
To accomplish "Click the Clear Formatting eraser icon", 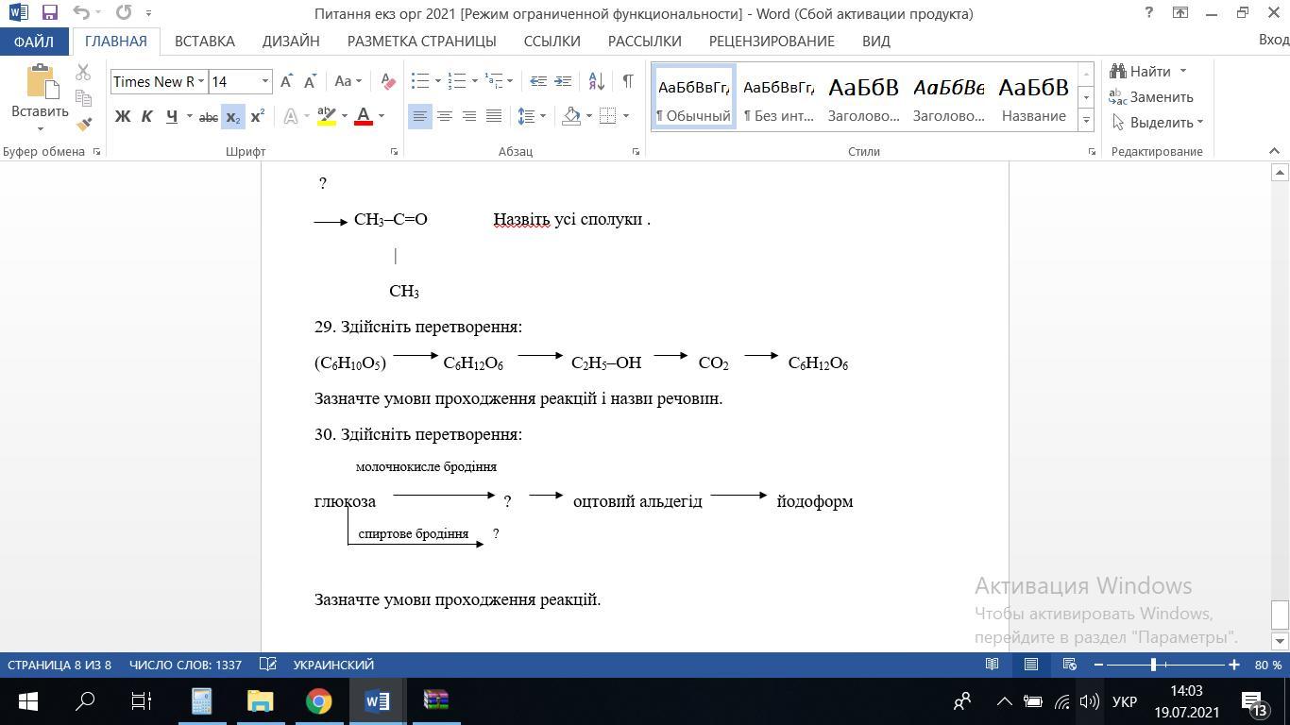I will [387, 81].
